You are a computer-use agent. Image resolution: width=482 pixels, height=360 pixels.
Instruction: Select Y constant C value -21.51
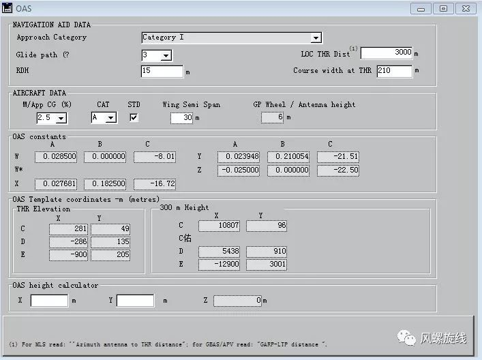pos(338,157)
